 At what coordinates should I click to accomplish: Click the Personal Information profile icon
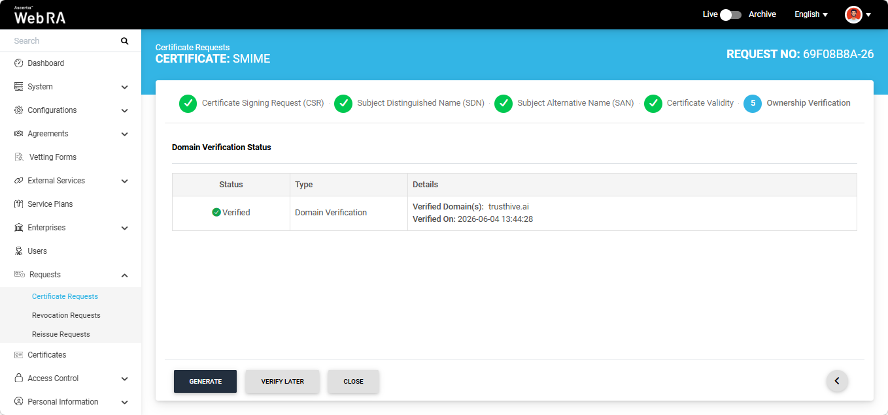pos(19,402)
